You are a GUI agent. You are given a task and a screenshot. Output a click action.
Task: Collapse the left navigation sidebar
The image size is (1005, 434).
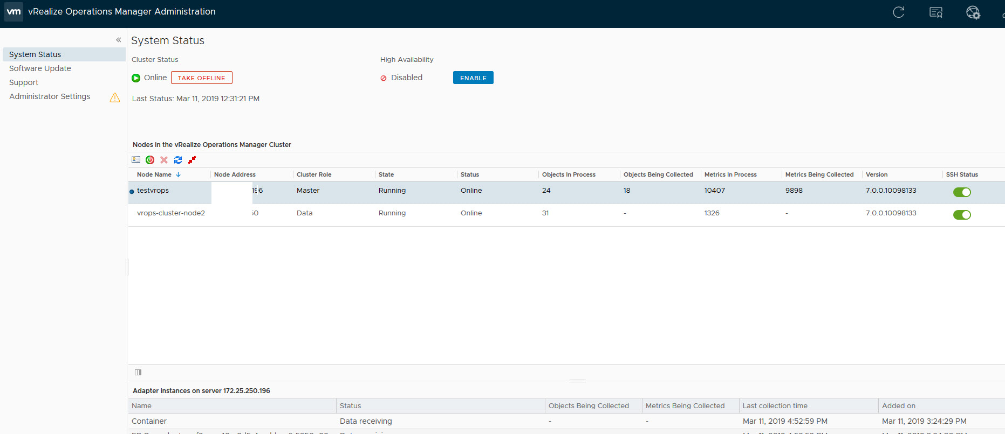point(119,40)
